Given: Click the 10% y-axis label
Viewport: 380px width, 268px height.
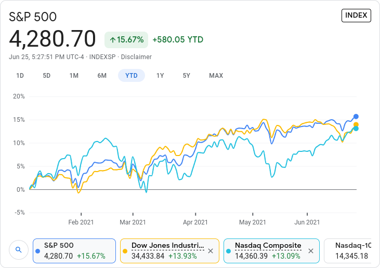Looking at the screenshot, I should [x=19, y=143].
